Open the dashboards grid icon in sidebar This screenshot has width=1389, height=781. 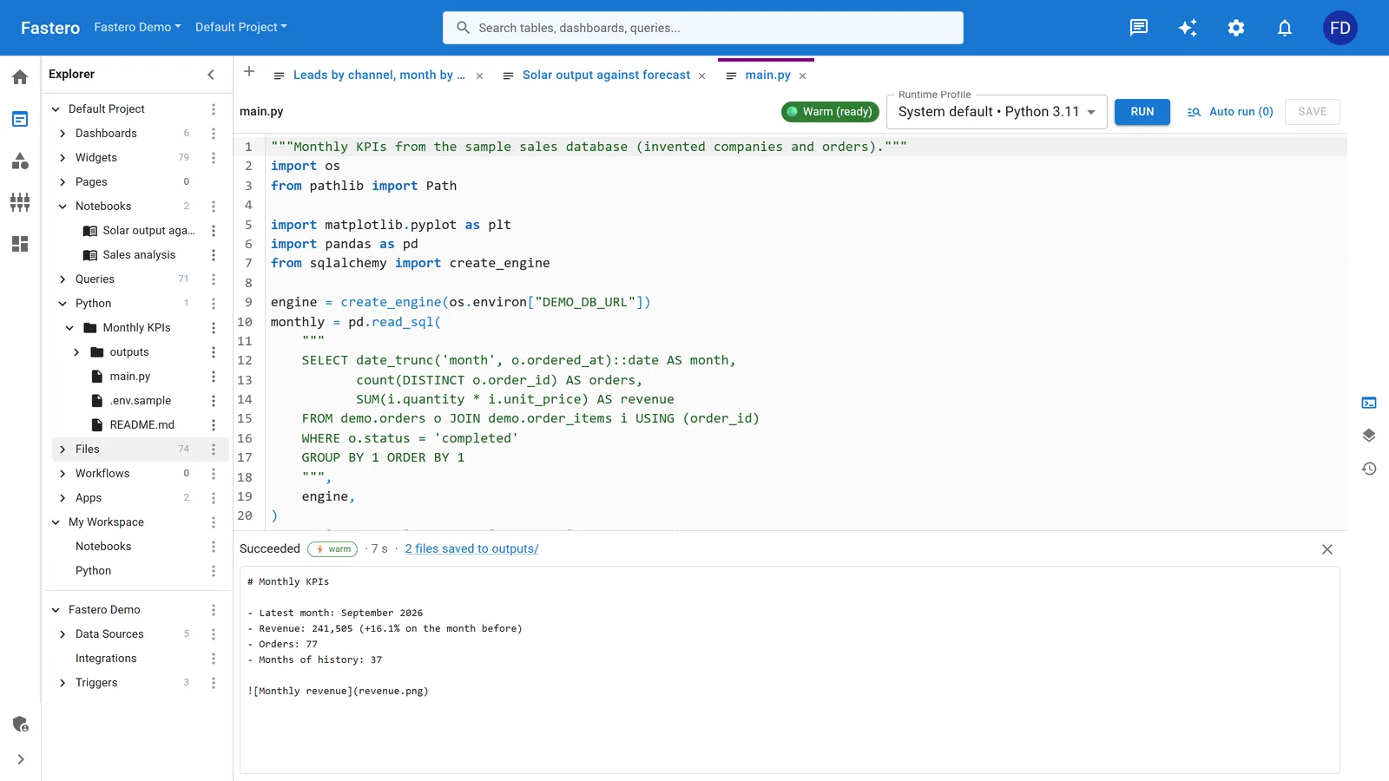(20, 244)
